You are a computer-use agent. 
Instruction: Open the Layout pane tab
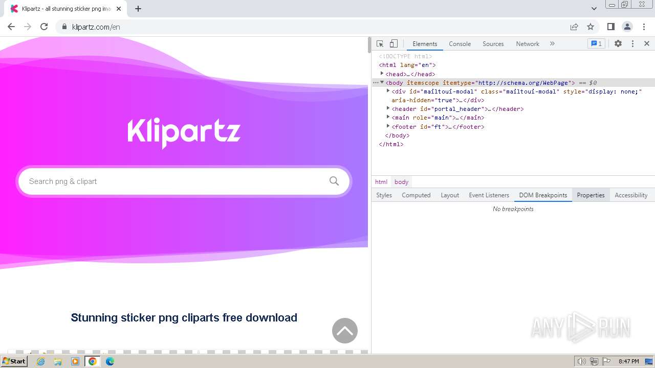click(x=450, y=195)
